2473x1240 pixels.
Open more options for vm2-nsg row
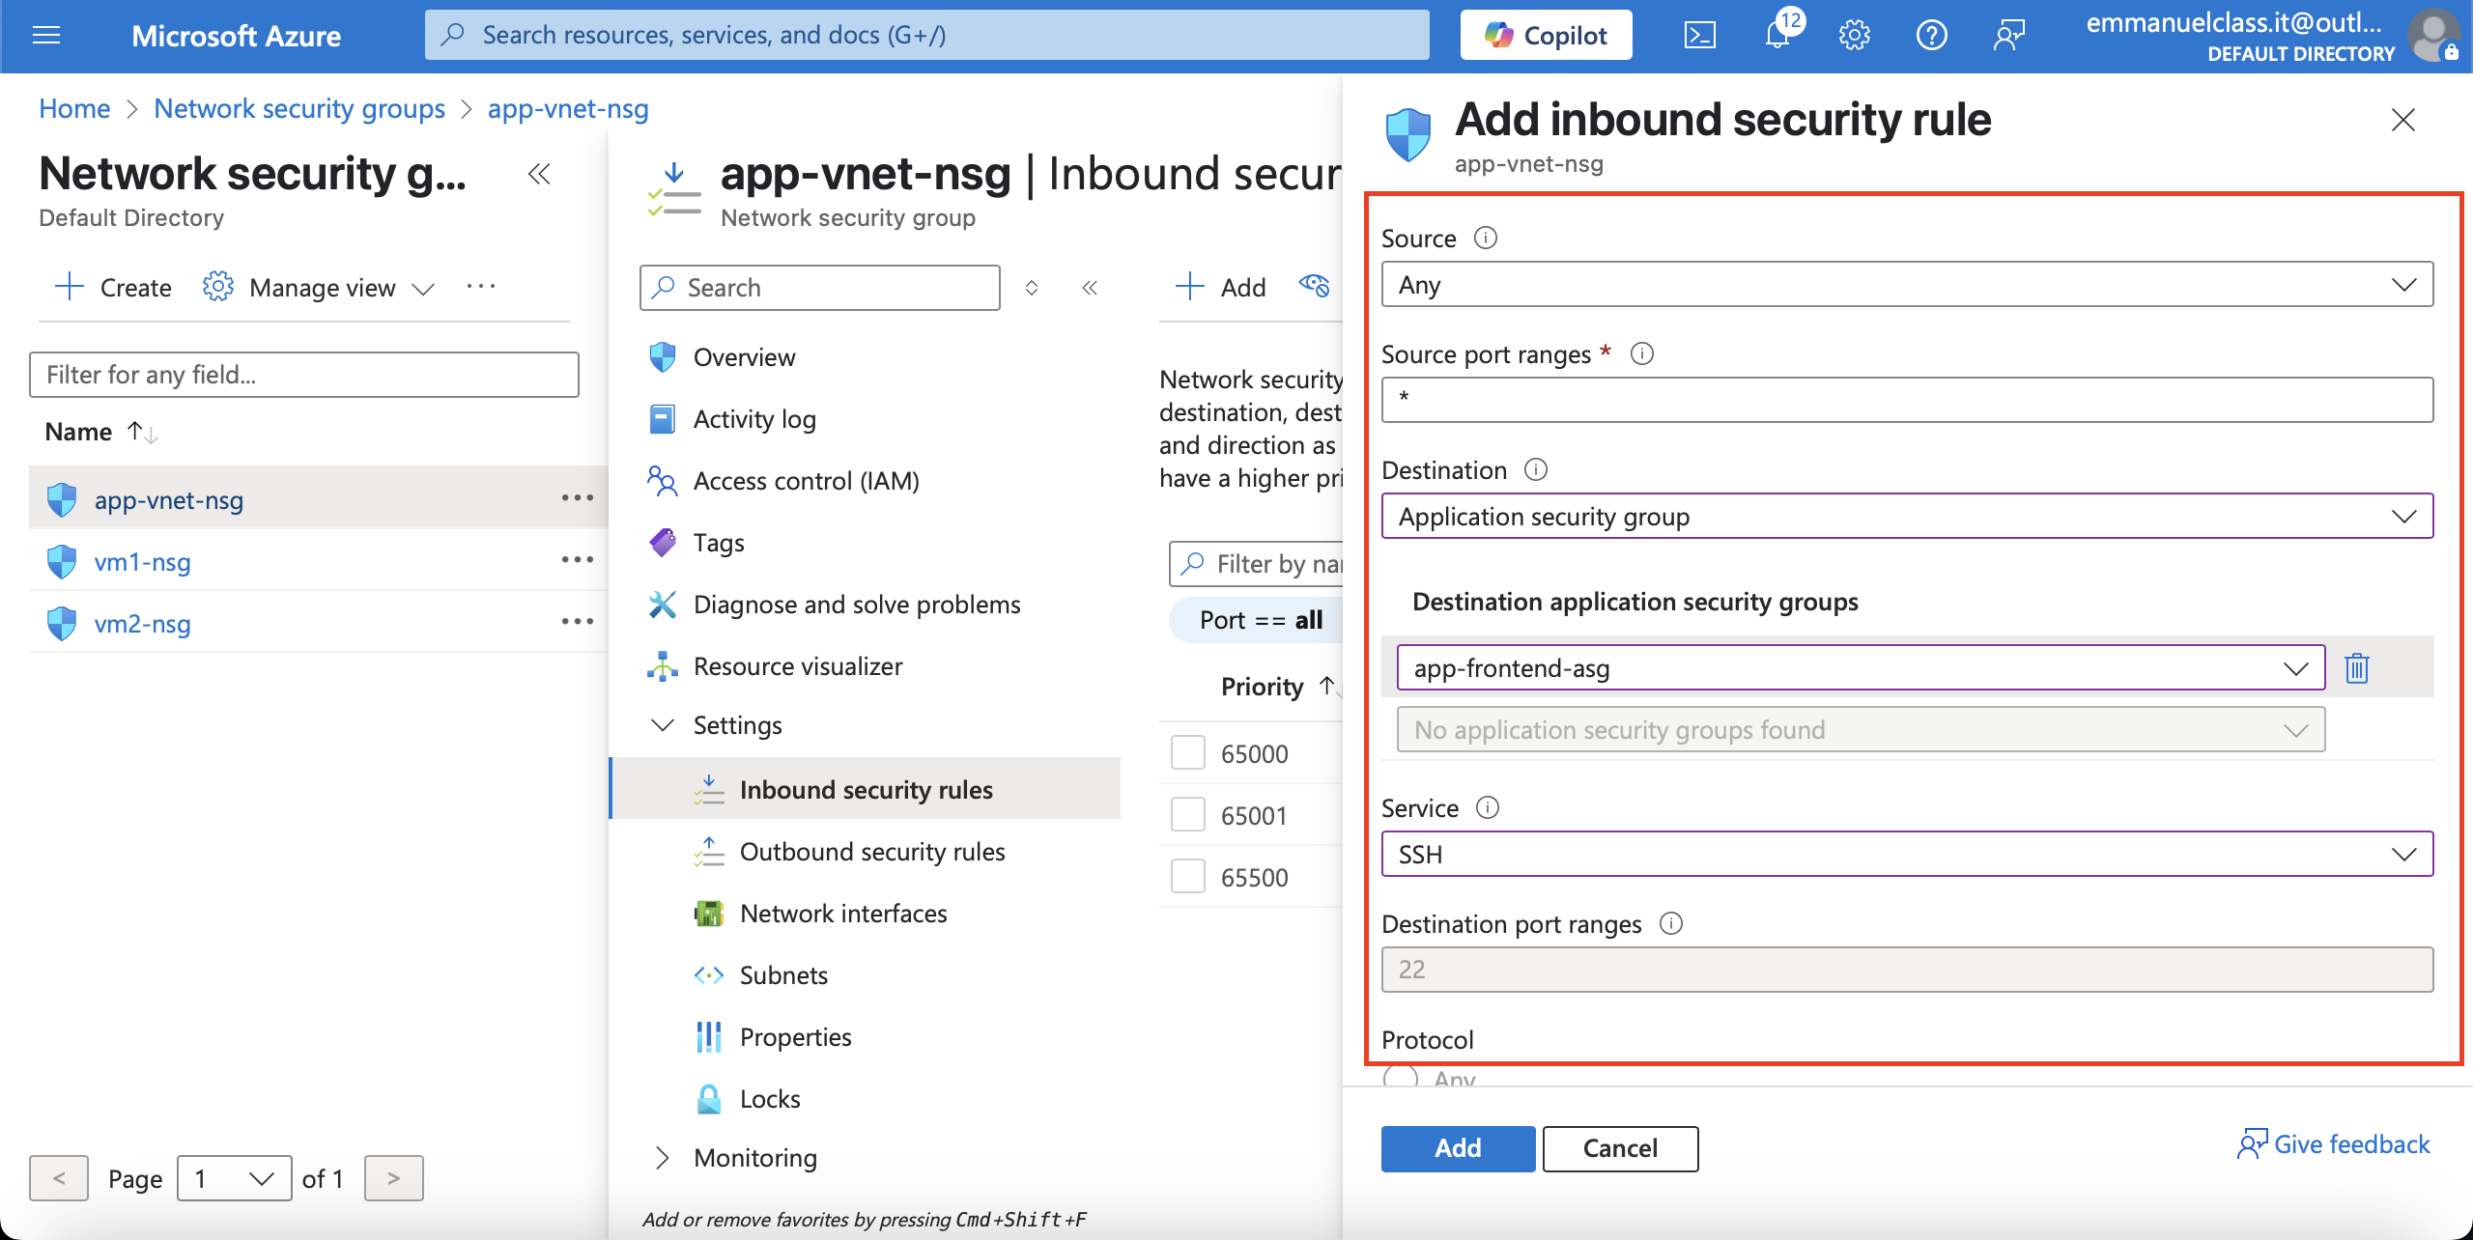coord(578,622)
